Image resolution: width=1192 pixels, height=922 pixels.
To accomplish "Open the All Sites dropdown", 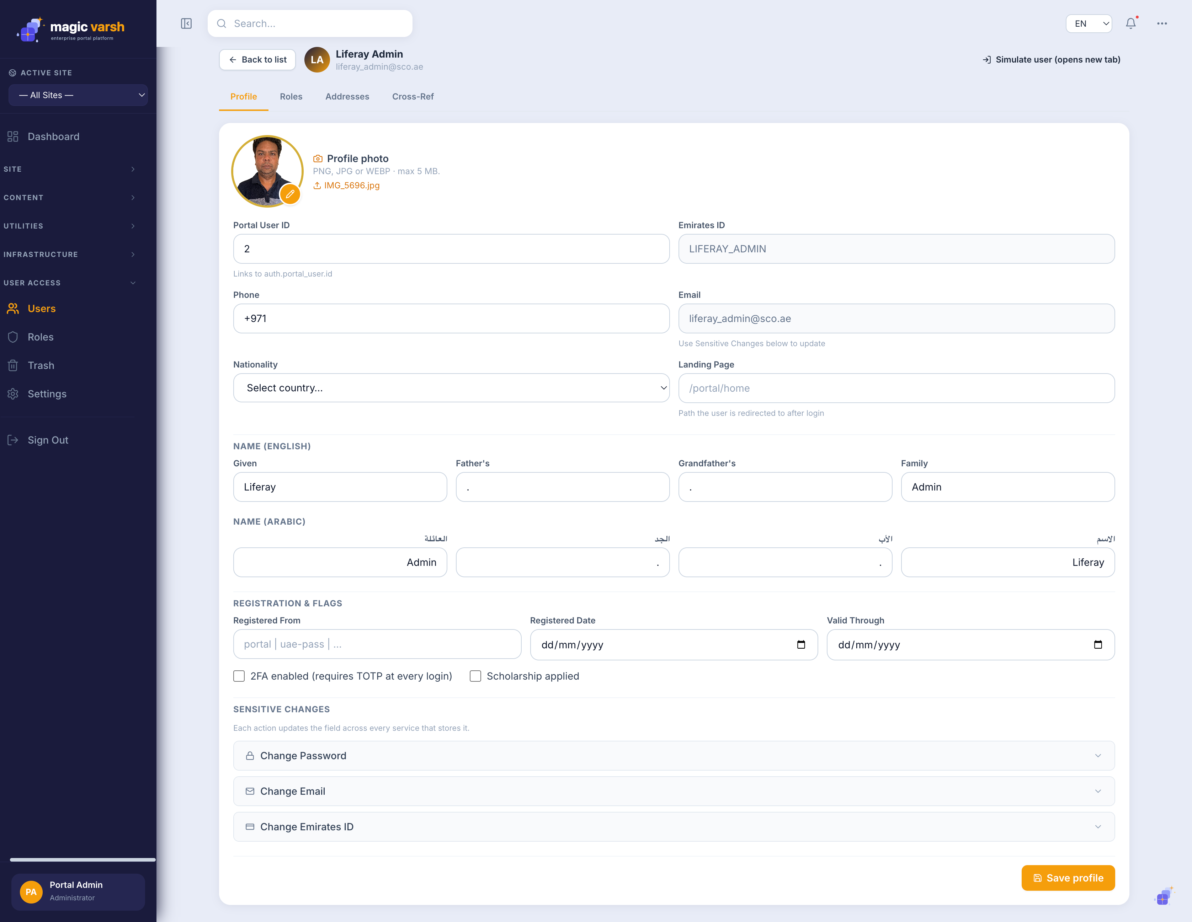I will [x=78, y=95].
